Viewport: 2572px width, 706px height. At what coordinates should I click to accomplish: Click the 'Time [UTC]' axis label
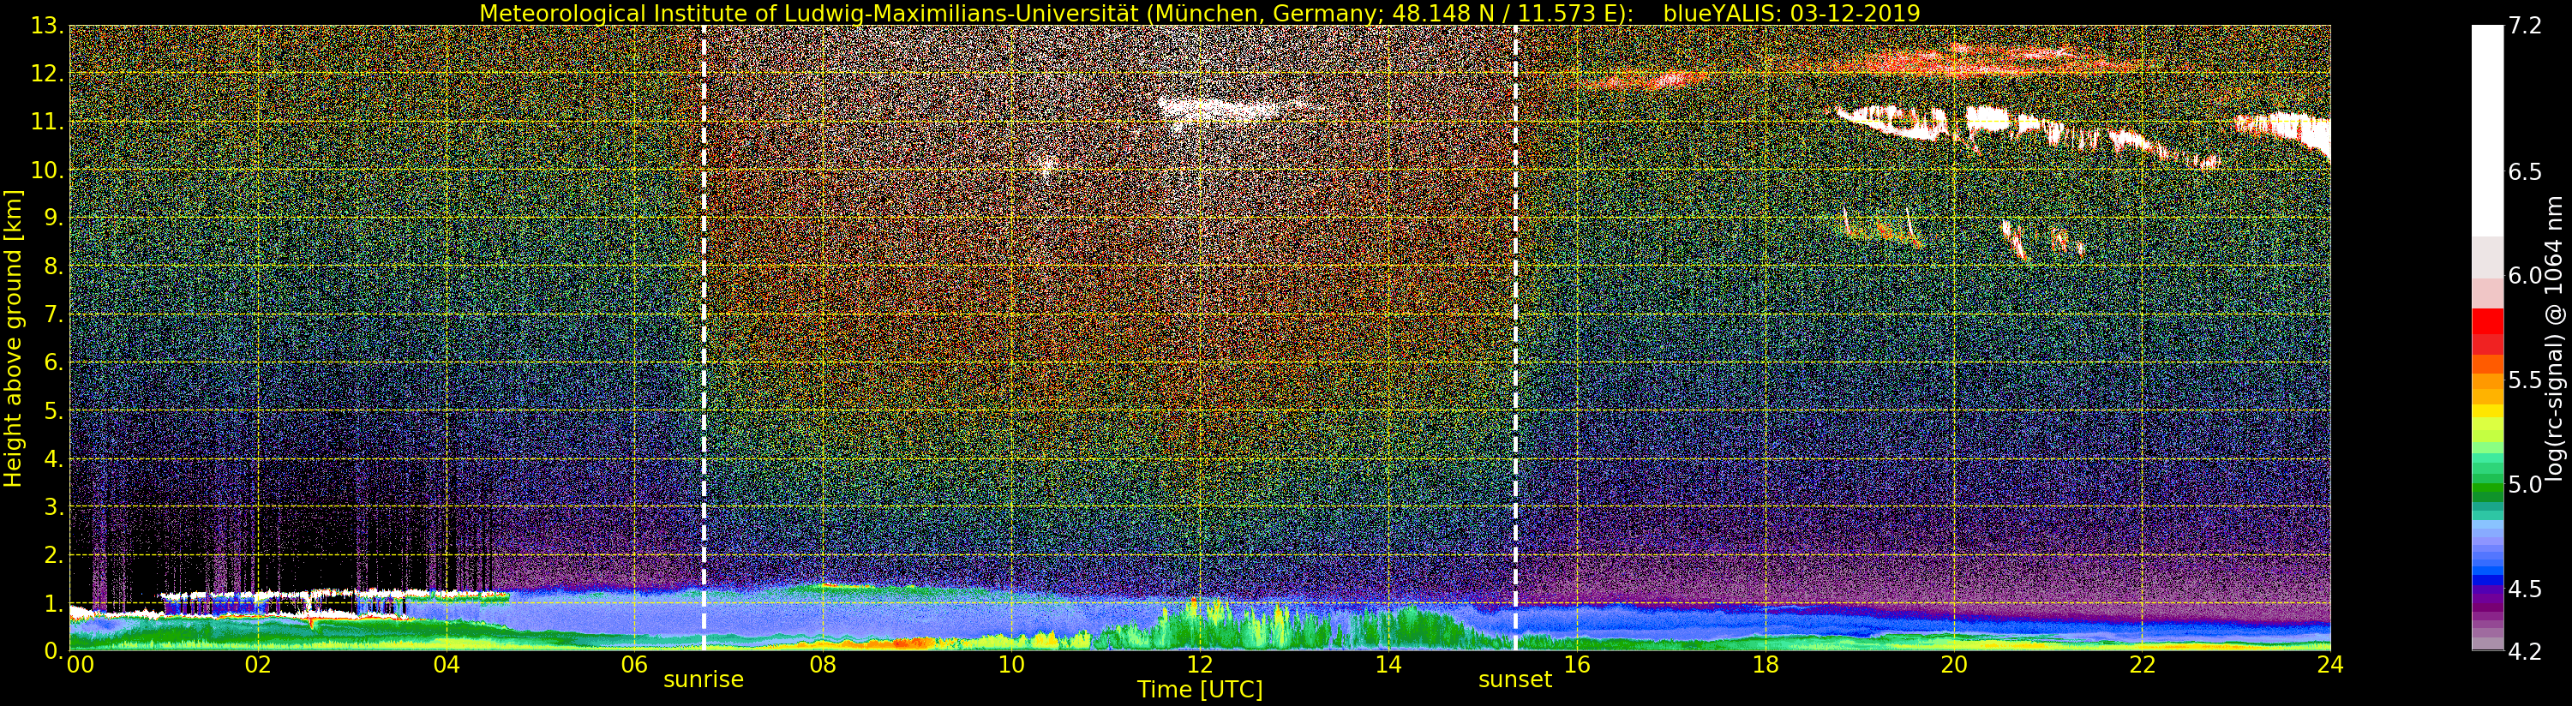(1199, 690)
